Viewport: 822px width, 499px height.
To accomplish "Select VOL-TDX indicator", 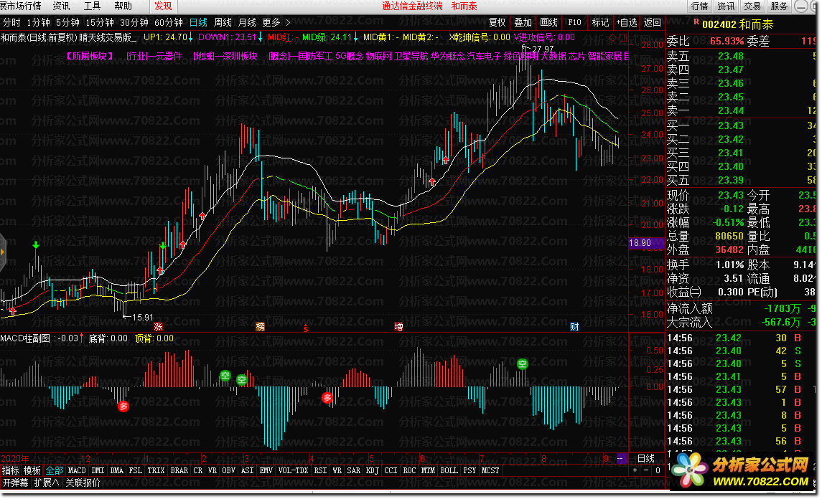I will (x=293, y=471).
